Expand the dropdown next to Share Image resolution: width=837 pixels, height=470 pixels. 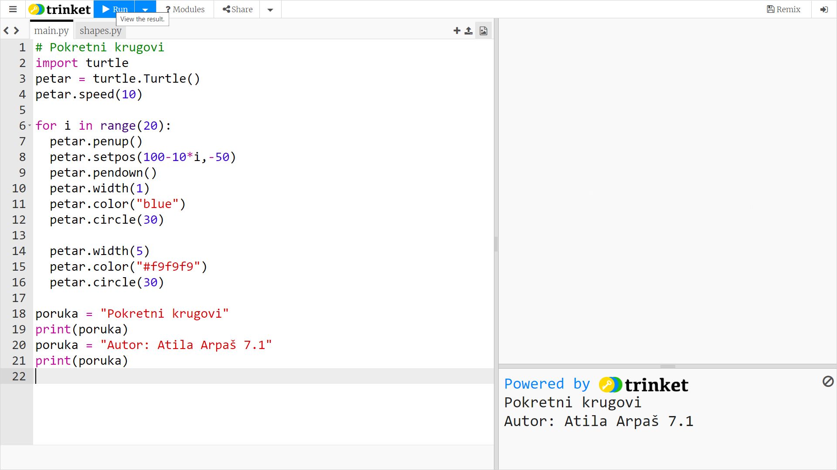tap(270, 9)
